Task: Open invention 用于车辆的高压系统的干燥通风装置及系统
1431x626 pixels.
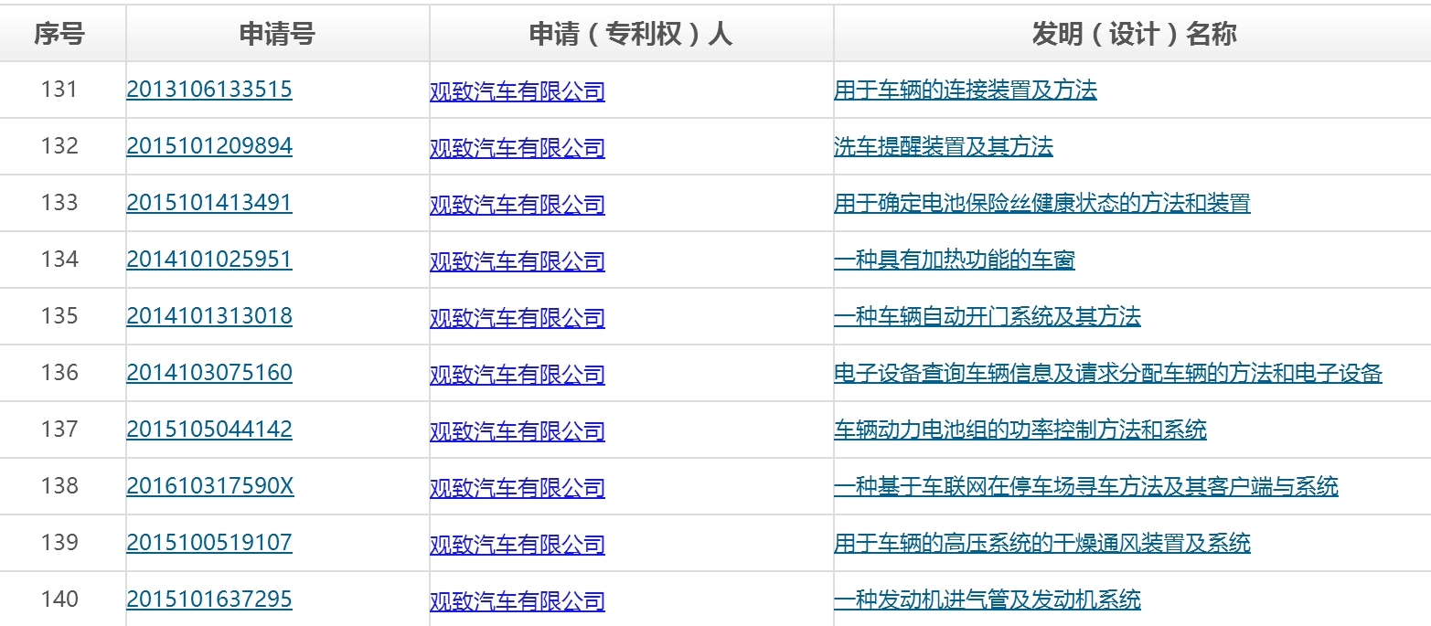Action: coord(1042,543)
